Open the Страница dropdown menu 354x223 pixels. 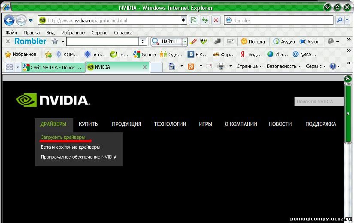(249, 66)
